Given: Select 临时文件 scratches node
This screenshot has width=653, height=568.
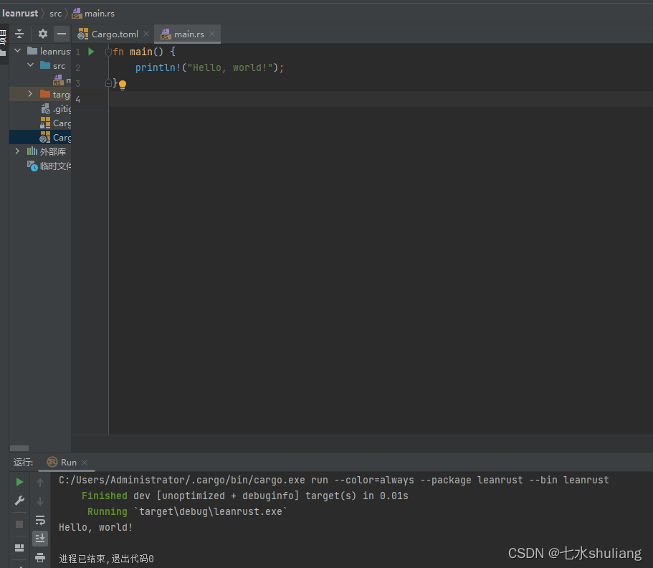Looking at the screenshot, I should click(x=49, y=166).
